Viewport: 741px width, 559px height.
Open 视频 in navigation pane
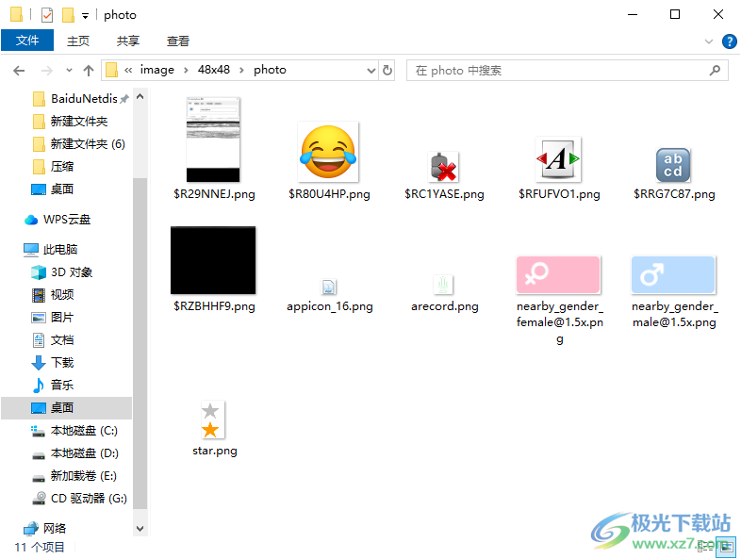pos(53,295)
